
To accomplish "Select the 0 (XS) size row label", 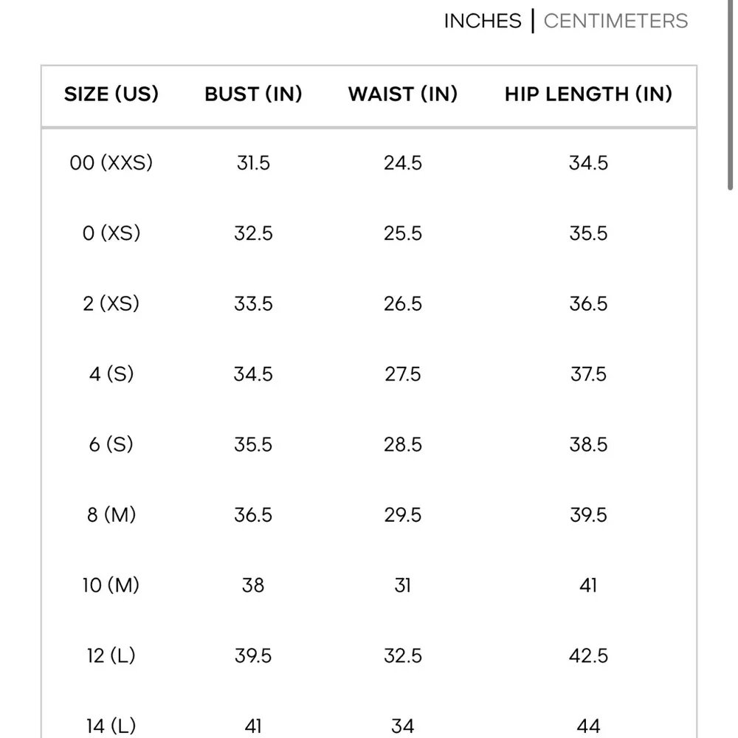I will pos(111,233).
